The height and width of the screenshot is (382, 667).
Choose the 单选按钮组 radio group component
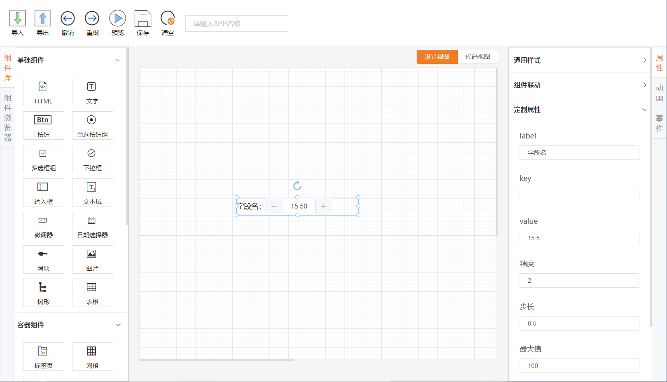click(92, 125)
